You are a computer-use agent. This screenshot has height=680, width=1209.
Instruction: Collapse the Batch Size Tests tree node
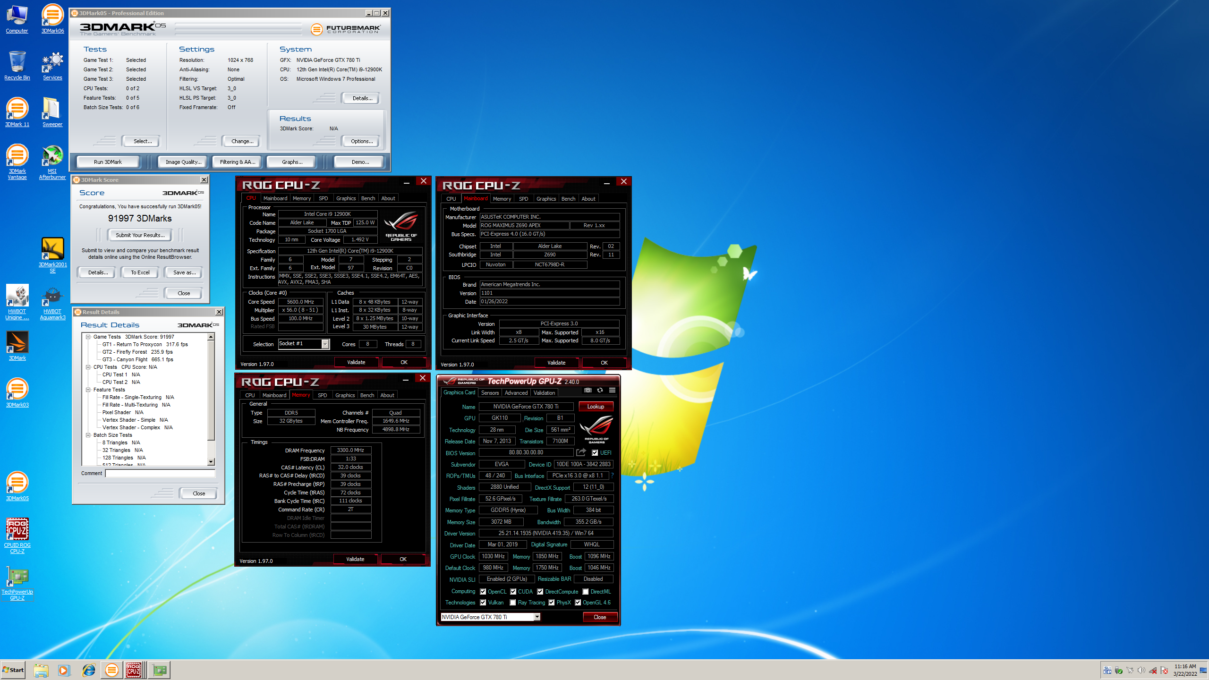pyautogui.click(x=88, y=435)
